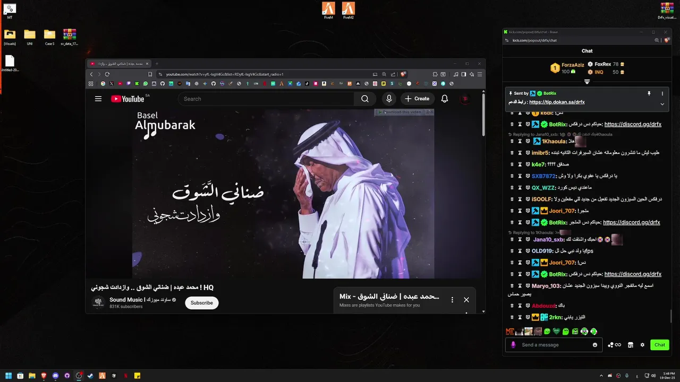Toggle the Brave sidebar panel icon
680x382 pixels.
[464, 74]
